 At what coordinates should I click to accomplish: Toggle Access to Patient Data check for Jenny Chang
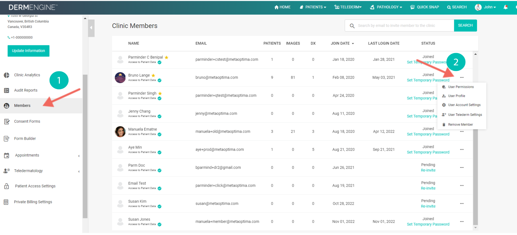pos(160,116)
